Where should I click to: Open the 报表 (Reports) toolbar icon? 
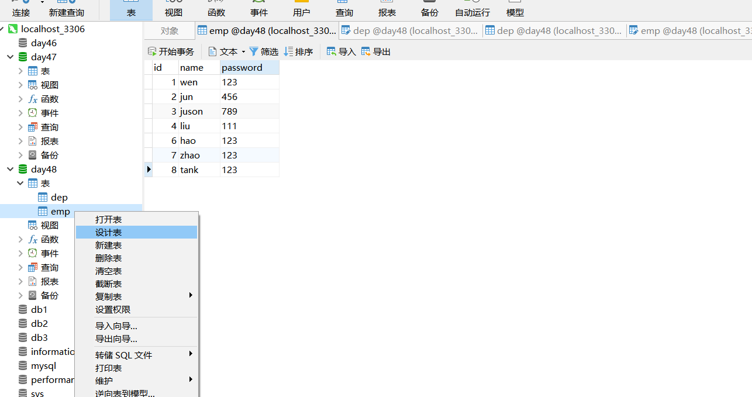point(387,10)
